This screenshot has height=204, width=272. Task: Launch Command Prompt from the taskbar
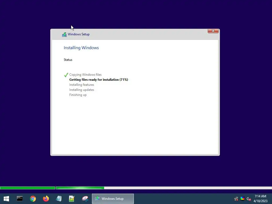point(20,199)
